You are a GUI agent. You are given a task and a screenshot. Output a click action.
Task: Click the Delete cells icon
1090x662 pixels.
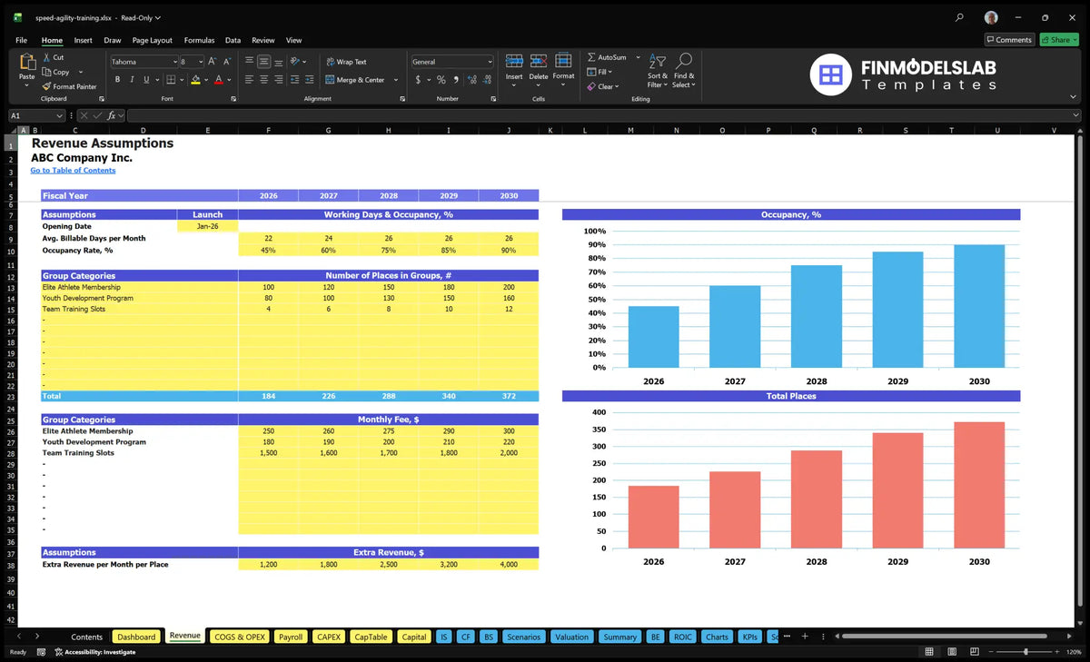pos(539,61)
